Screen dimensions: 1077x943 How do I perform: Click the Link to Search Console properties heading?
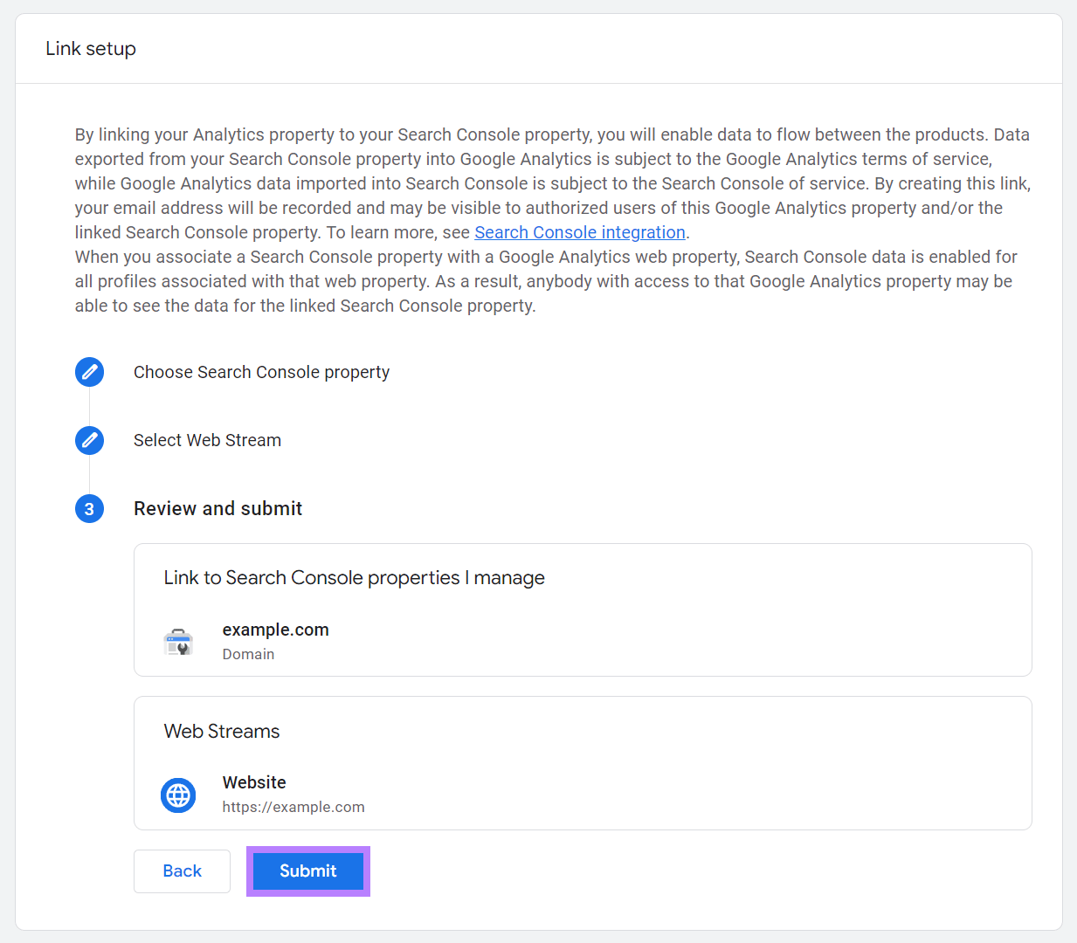354,577
